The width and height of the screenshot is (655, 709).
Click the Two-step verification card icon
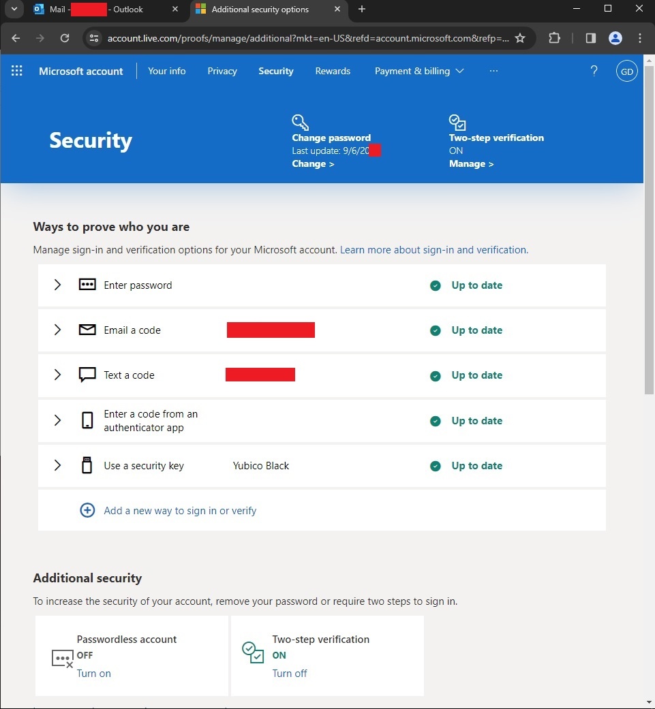[x=253, y=652]
